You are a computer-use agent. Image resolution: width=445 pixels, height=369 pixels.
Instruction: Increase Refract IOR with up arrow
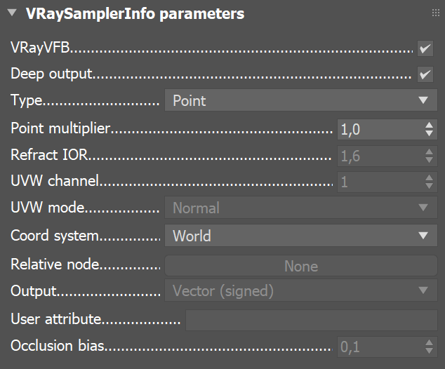tap(429, 152)
